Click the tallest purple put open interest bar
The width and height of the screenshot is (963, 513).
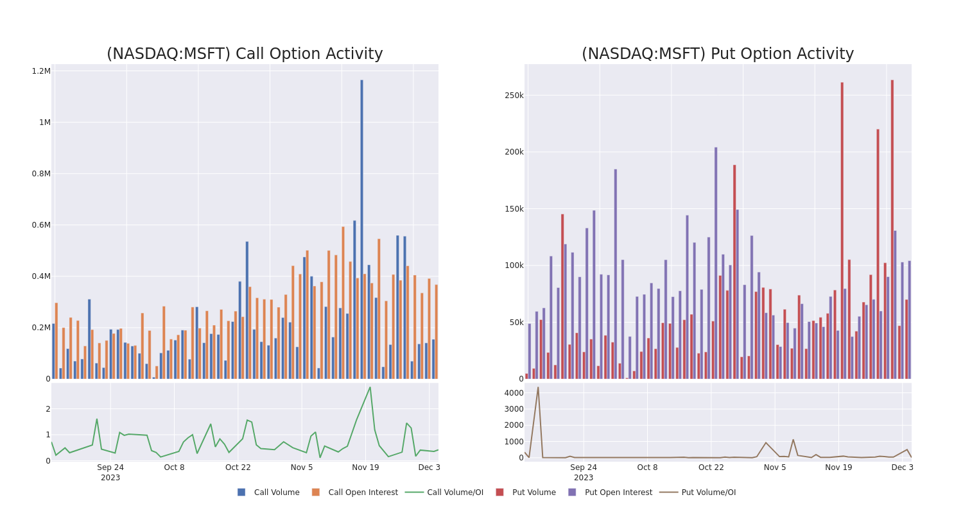[x=716, y=263]
